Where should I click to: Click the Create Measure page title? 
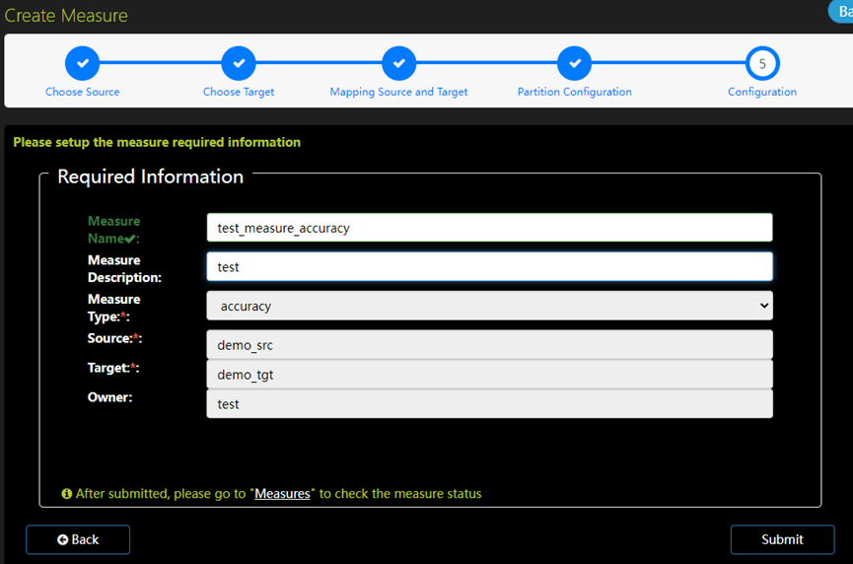coord(66,15)
